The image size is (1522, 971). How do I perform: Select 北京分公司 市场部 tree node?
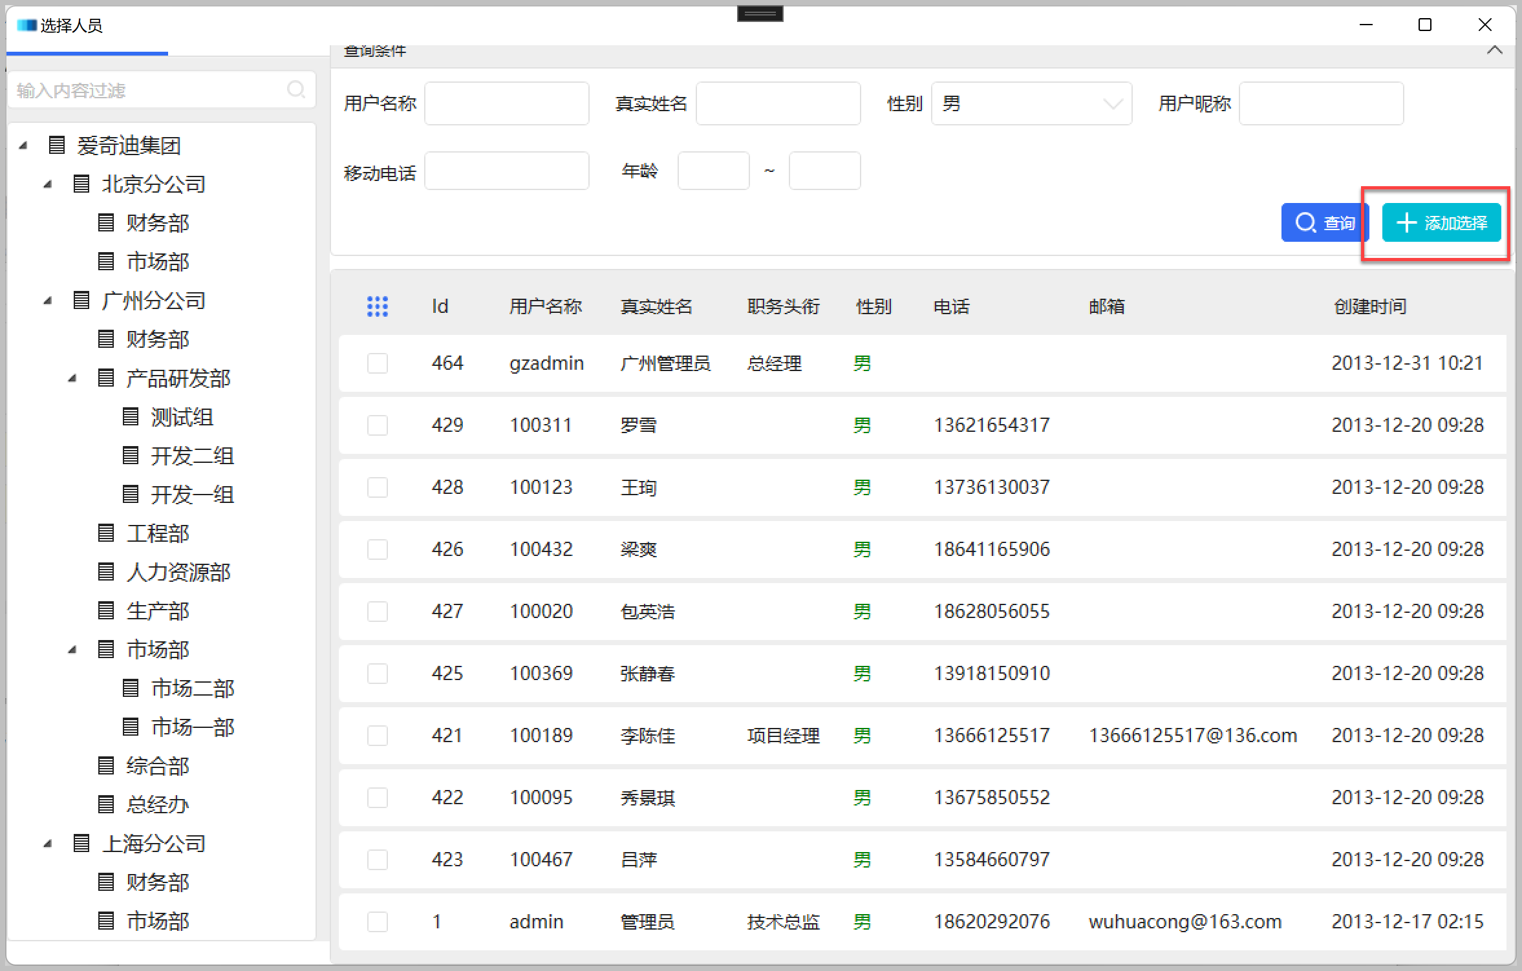click(158, 262)
